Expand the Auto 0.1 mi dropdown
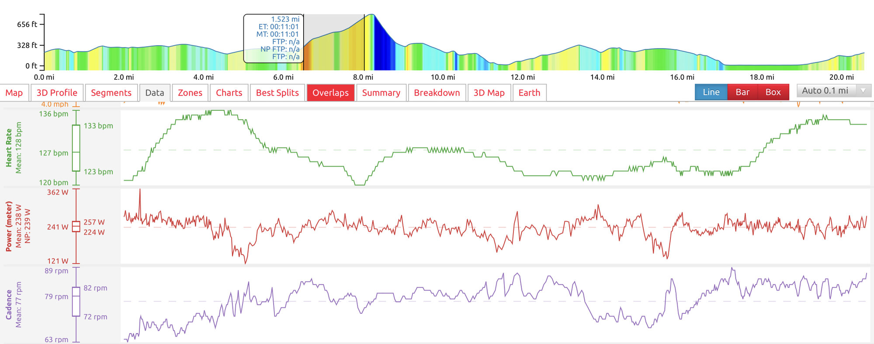 834,91
